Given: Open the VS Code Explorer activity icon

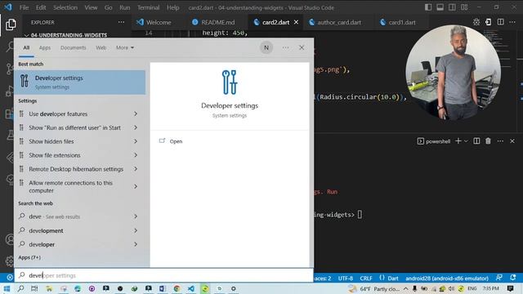Looking at the screenshot, I should point(11,24).
